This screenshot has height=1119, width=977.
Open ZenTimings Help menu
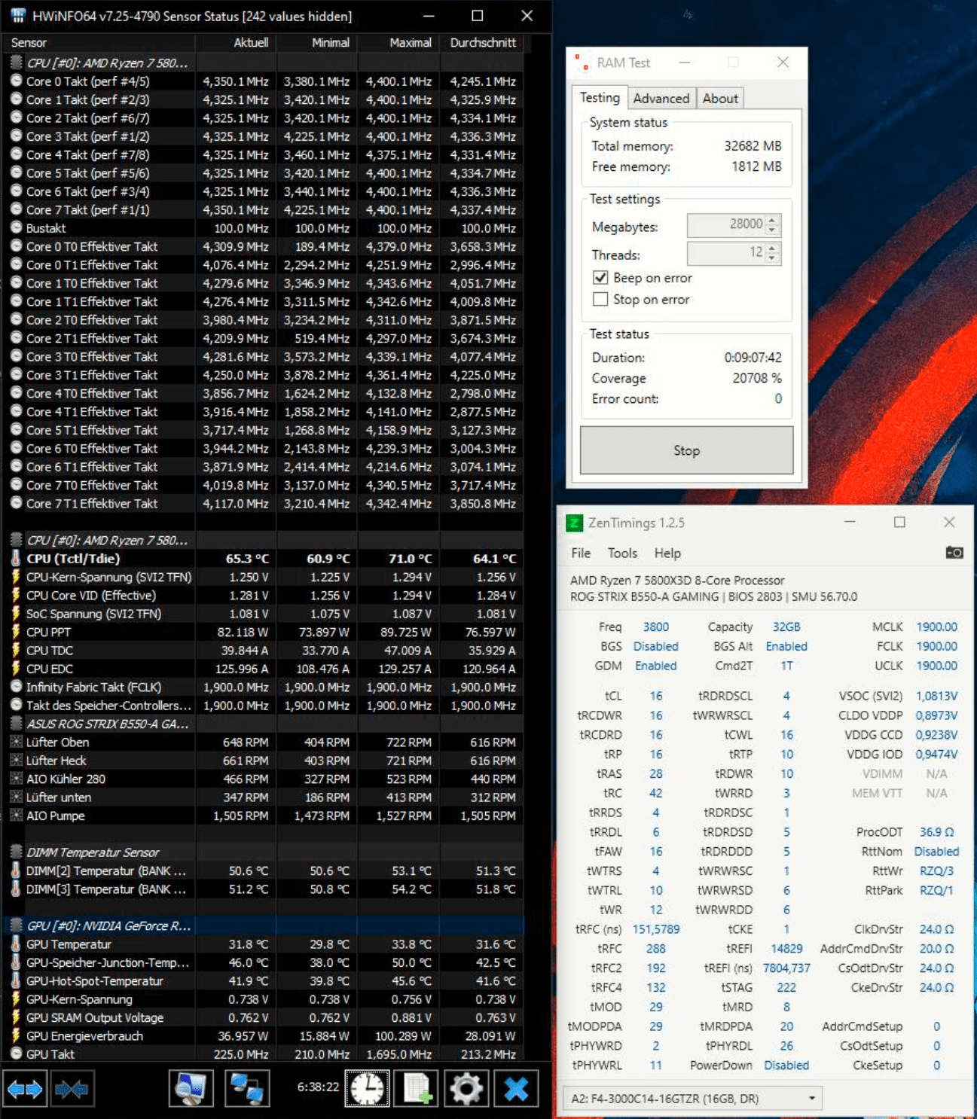pos(667,553)
